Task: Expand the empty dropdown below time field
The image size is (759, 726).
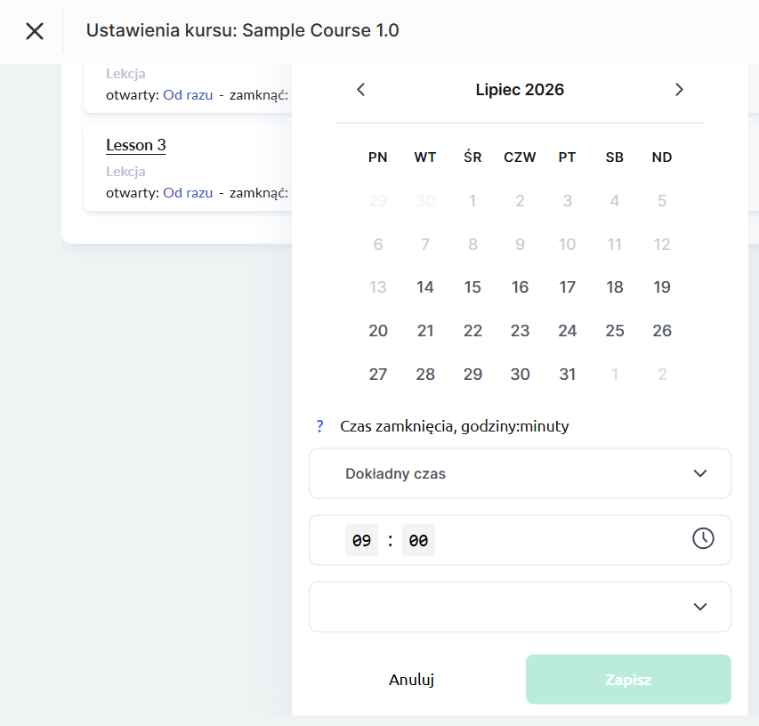Action: (520, 607)
